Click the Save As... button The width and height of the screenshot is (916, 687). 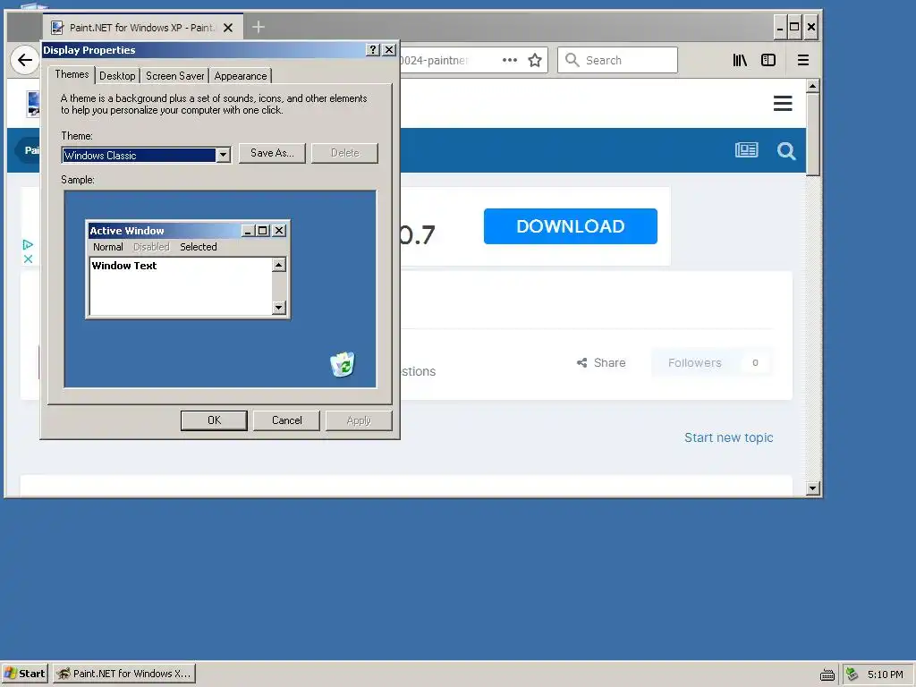[272, 153]
